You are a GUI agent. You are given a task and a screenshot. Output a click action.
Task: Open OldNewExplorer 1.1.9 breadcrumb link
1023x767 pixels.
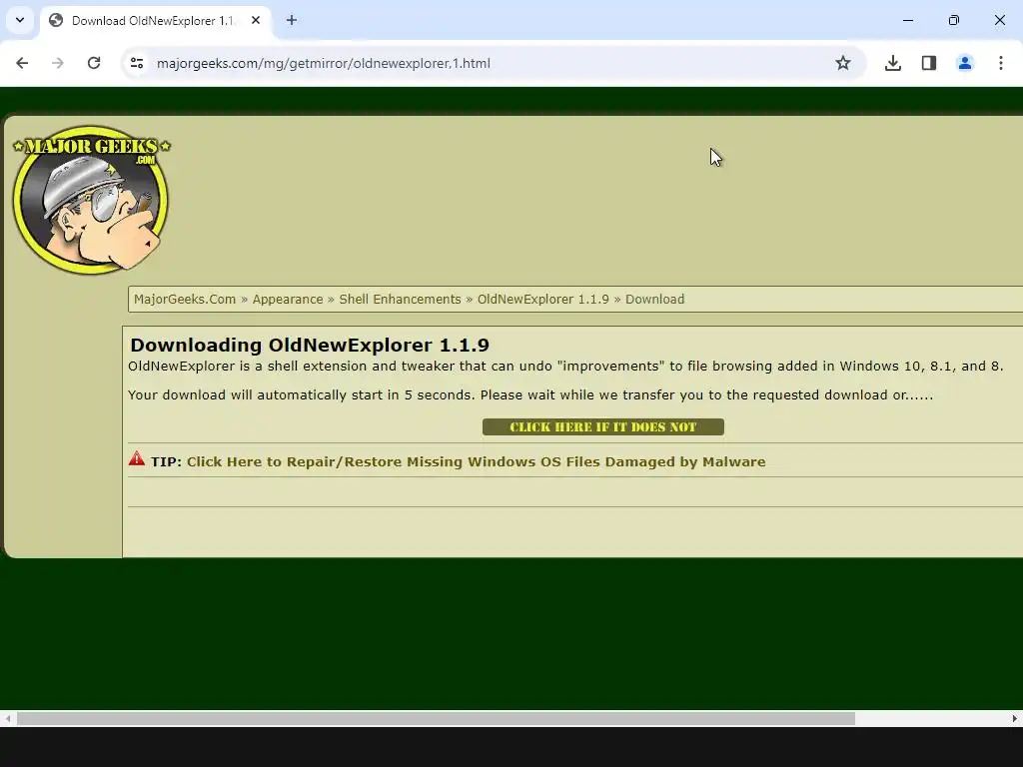pos(542,300)
